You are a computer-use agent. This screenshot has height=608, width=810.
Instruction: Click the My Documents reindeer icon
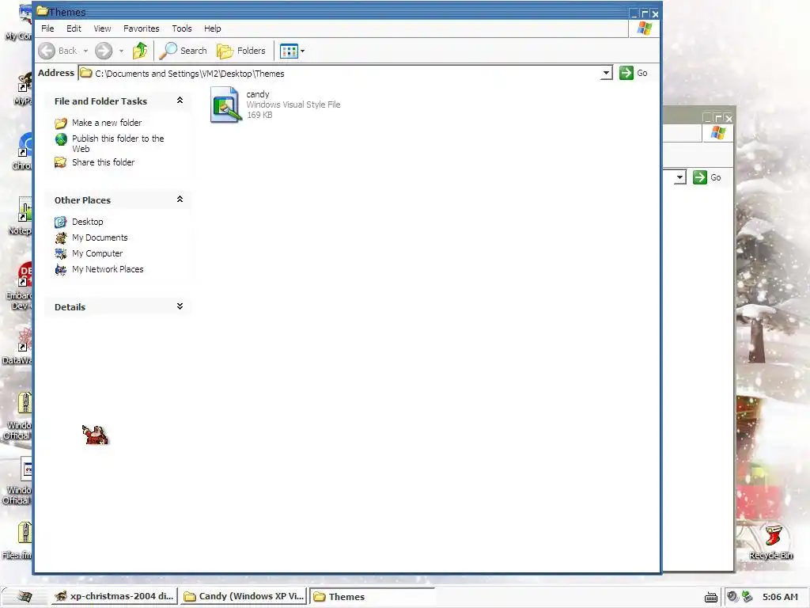click(x=61, y=237)
